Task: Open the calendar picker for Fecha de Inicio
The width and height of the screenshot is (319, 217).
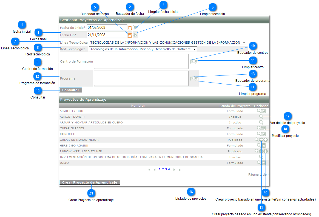Action: (130, 28)
